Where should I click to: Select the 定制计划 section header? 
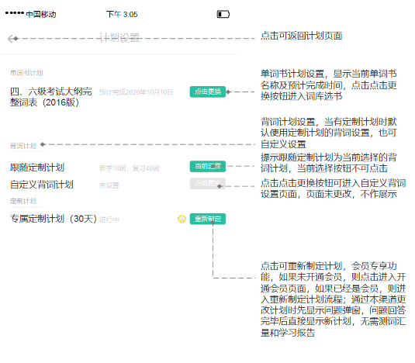(23, 201)
